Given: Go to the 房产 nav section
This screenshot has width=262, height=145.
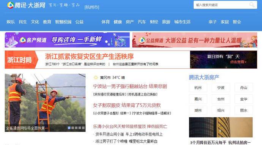Looking at the screenshot, I should tap(130, 22).
